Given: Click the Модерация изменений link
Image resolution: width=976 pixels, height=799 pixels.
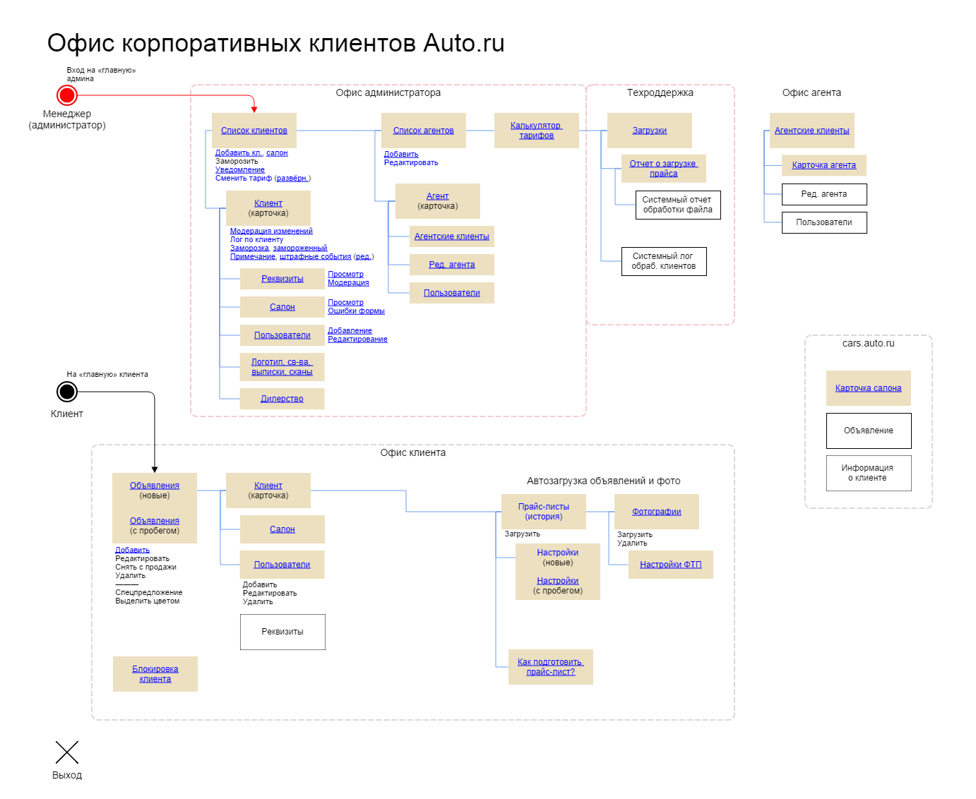Looking at the screenshot, I should [271, 231].
